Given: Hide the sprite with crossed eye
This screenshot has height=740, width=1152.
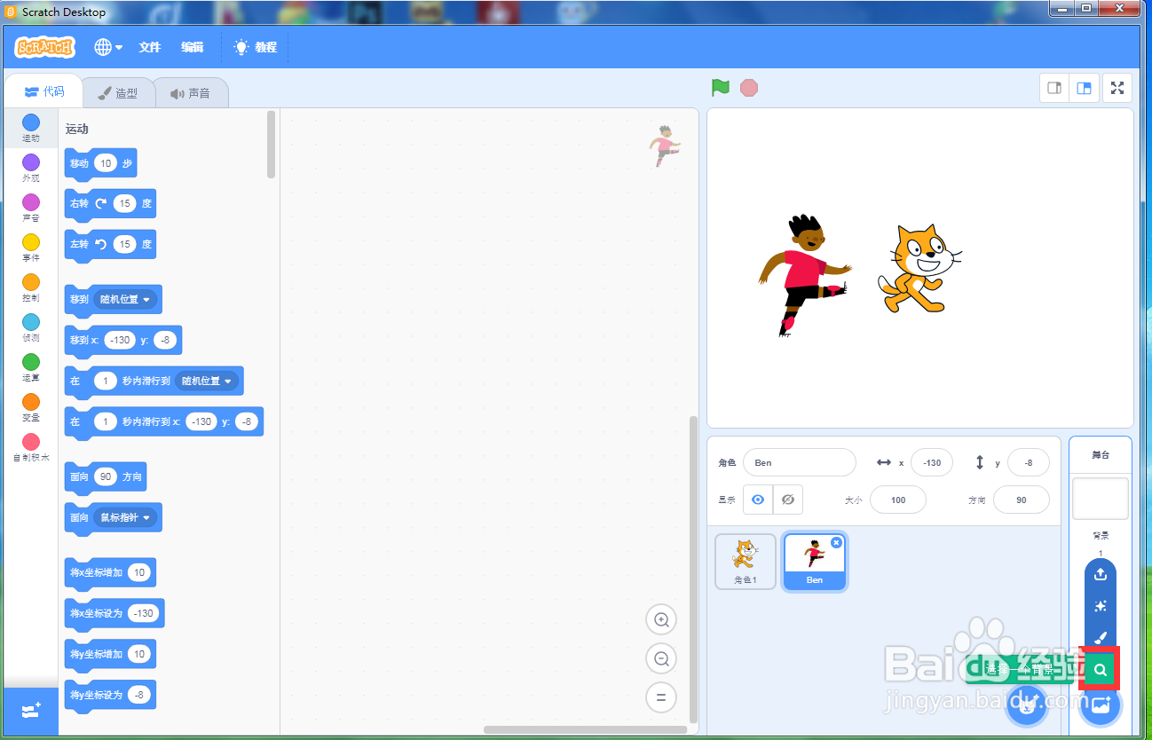Looking at the screenshot, I should [788, 500].
